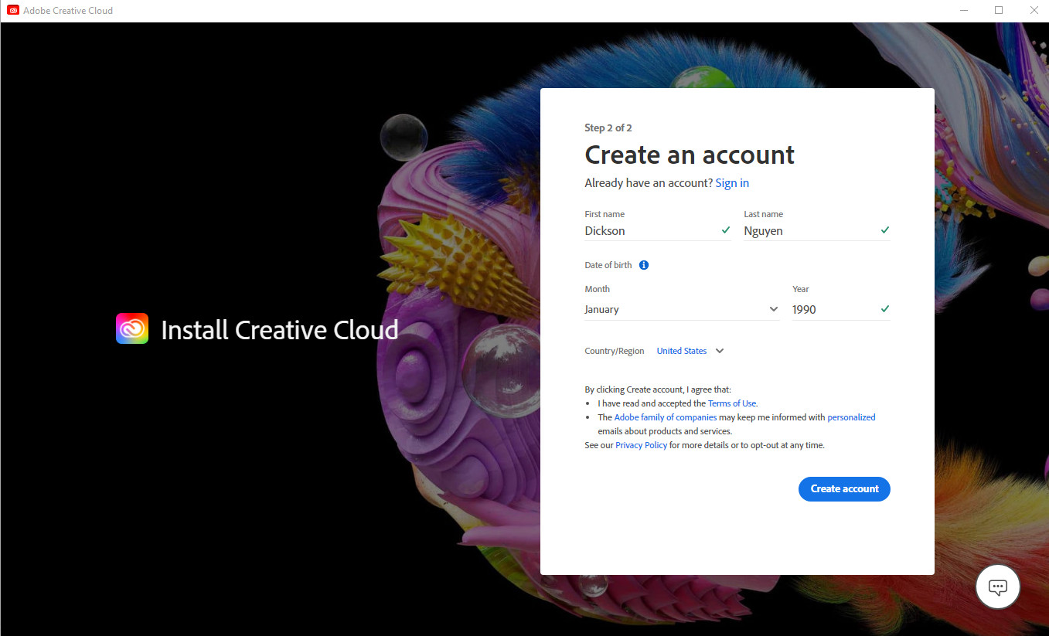Image resolution: width=1049 pixels, height=636 pixels.
Task: Maximize the Adobe Creative Cloud window
Action: click(x=998, y=11)
